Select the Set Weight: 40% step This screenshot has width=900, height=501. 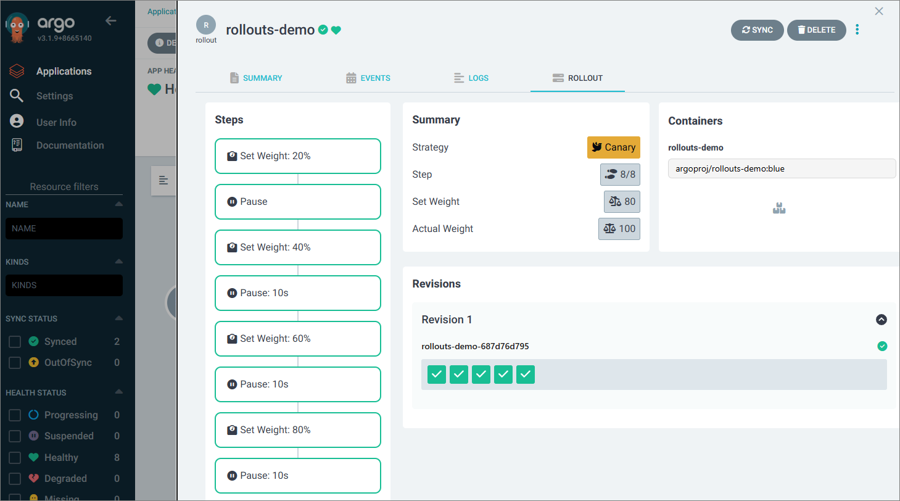(298, 247)
